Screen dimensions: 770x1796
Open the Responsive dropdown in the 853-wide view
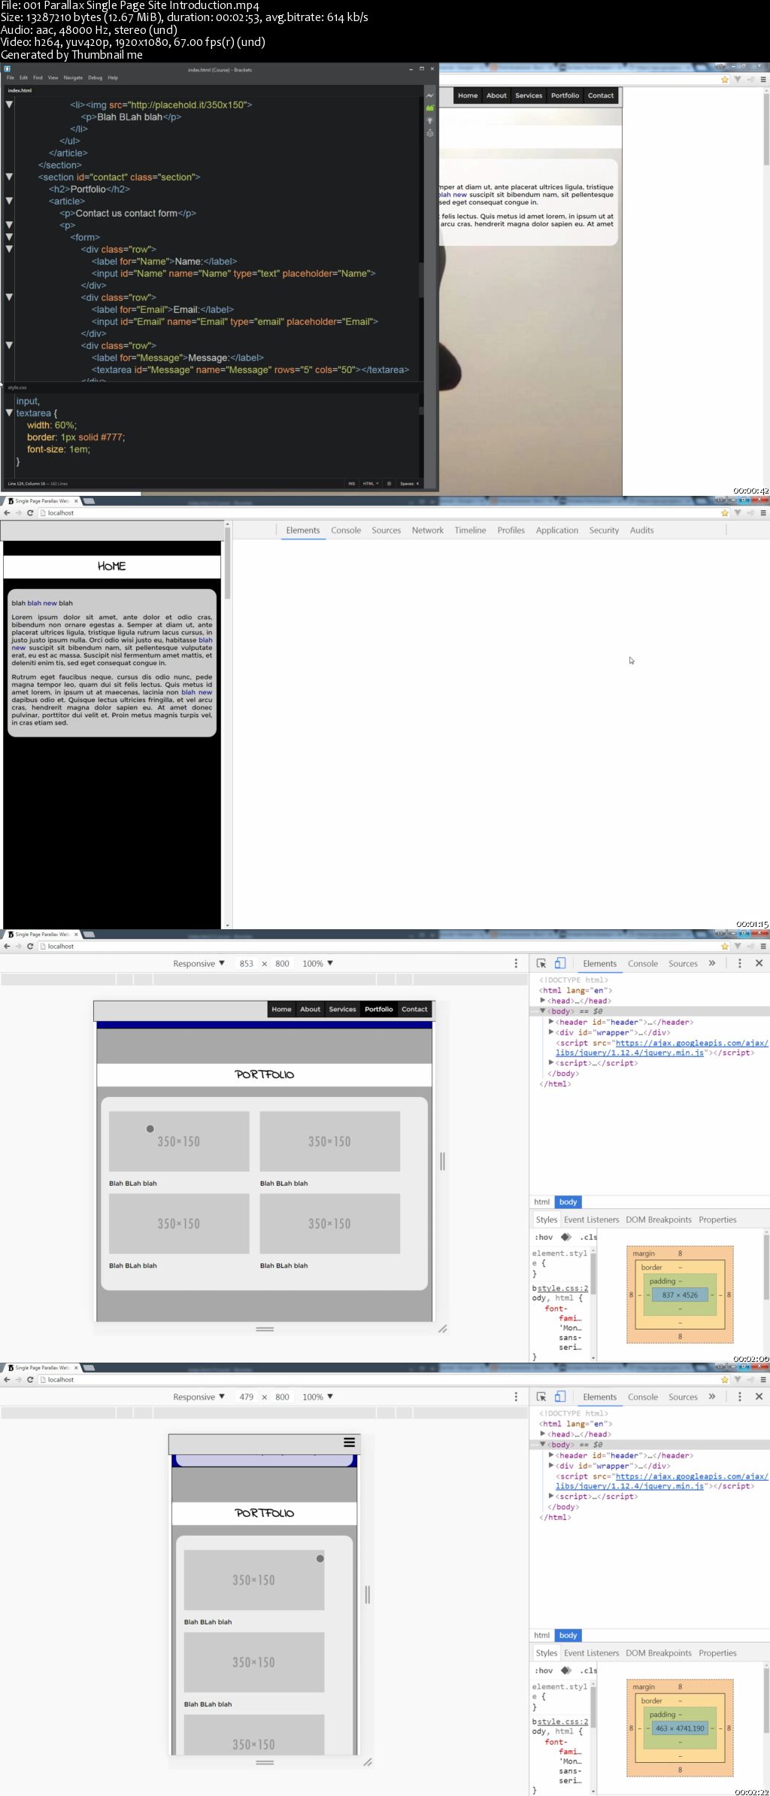(x=199, y=963)
